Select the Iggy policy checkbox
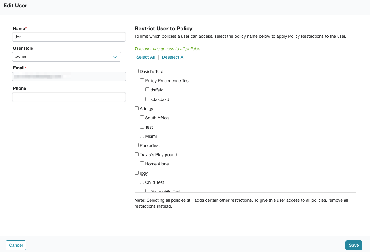The image size is (370, 252). [x=136, y=172]
